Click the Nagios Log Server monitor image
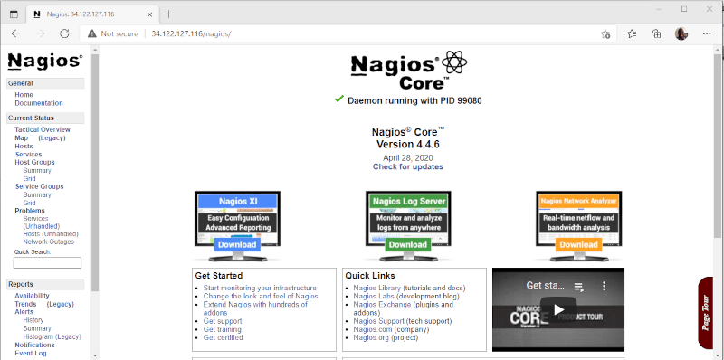724x360 pixels. (x=408, y=226)
